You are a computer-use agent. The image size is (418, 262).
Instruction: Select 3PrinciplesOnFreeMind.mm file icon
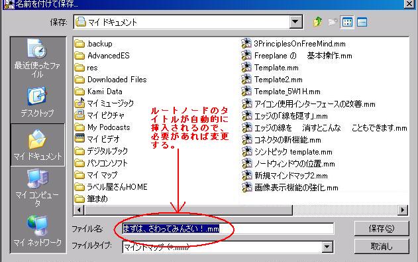[246, 44]
